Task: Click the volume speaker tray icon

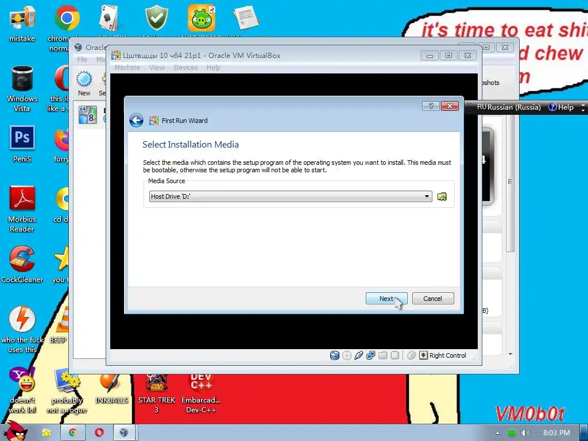Action: [x=525, y=433]
